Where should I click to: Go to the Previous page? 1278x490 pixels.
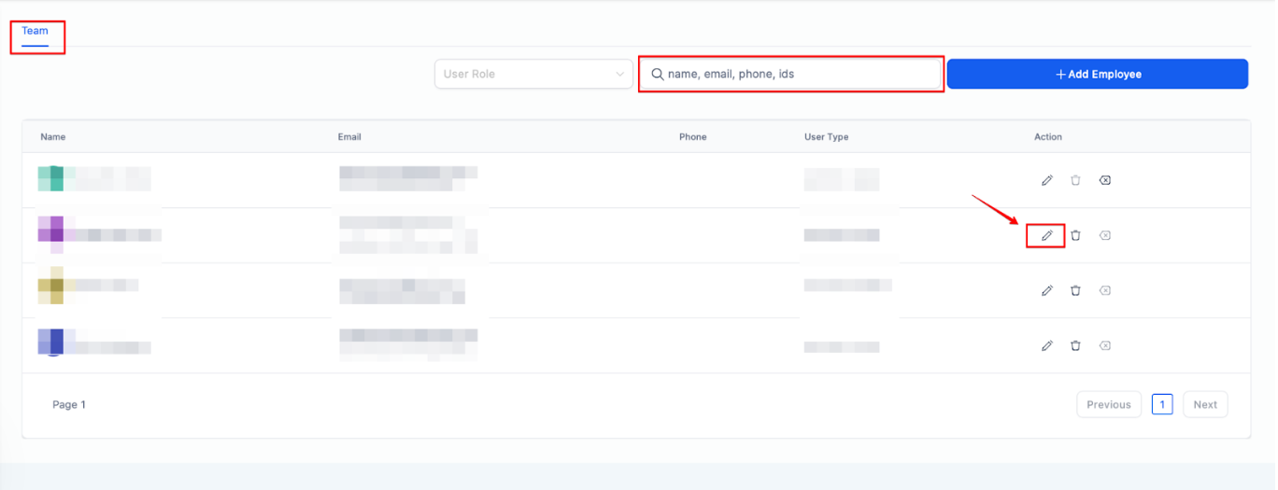(1108, 404)
